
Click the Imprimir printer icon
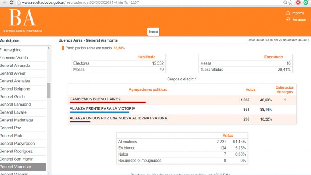[x=288, y=13]
